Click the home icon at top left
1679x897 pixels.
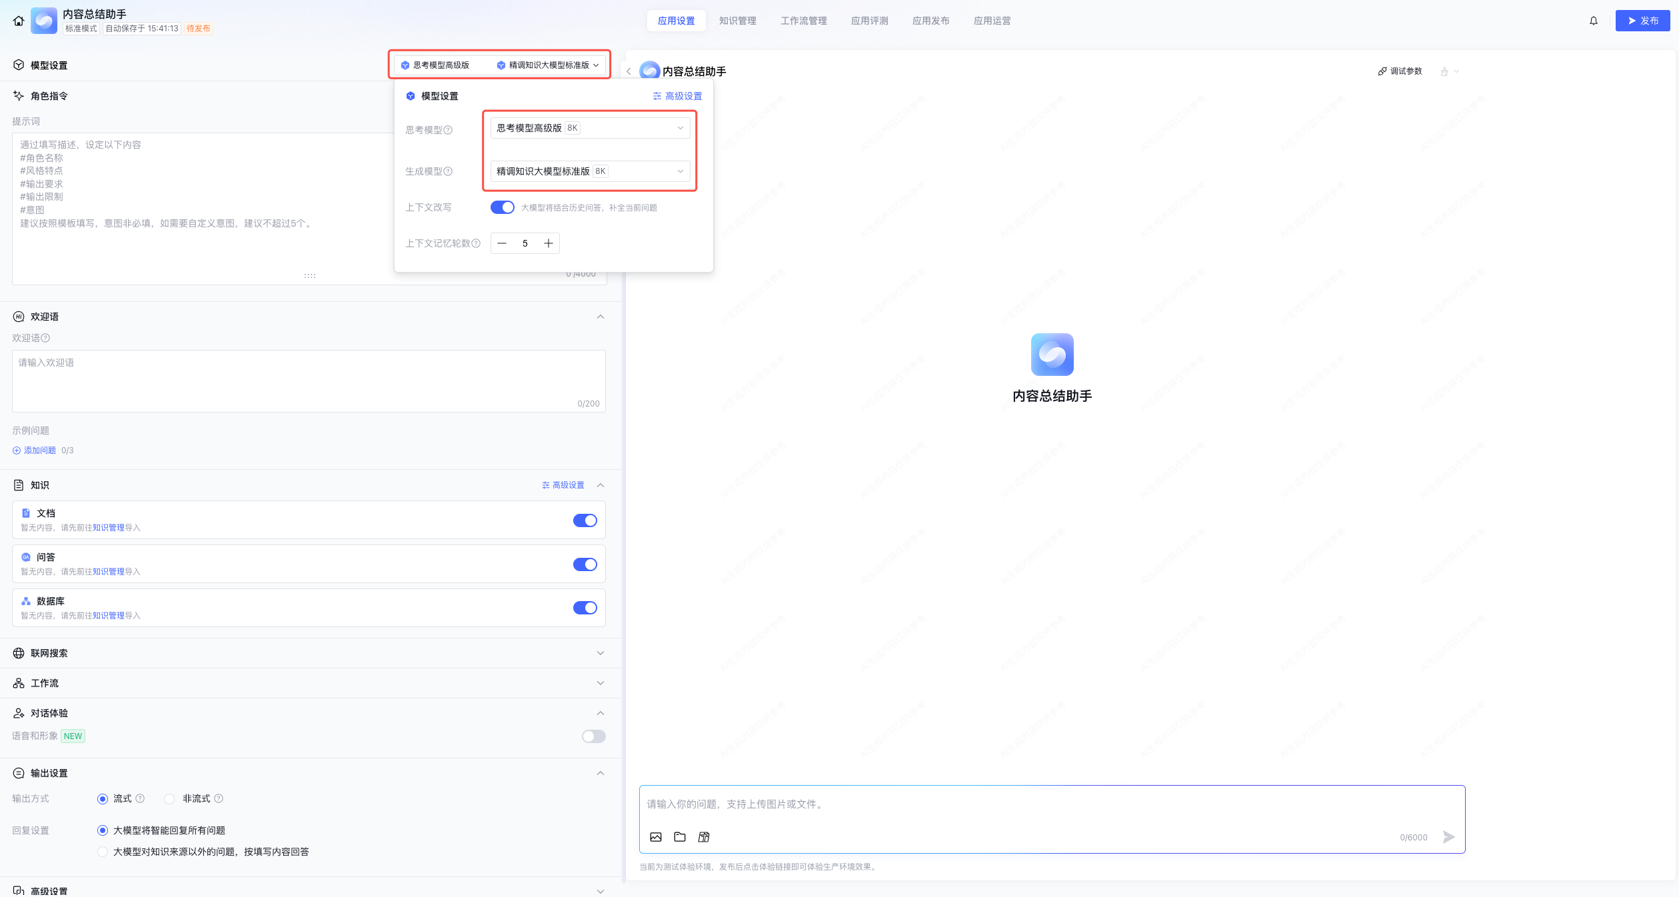click(x=19, y=21)
